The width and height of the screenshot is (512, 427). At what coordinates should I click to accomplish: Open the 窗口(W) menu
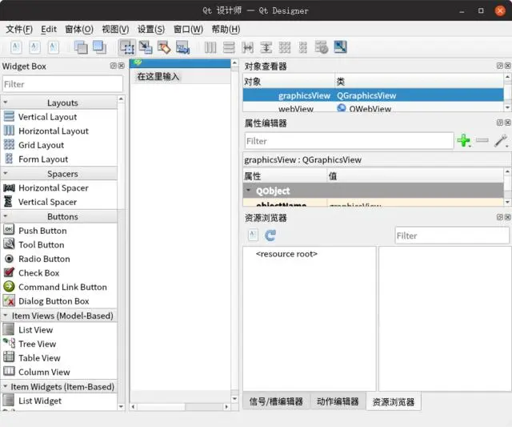point(188,30)
